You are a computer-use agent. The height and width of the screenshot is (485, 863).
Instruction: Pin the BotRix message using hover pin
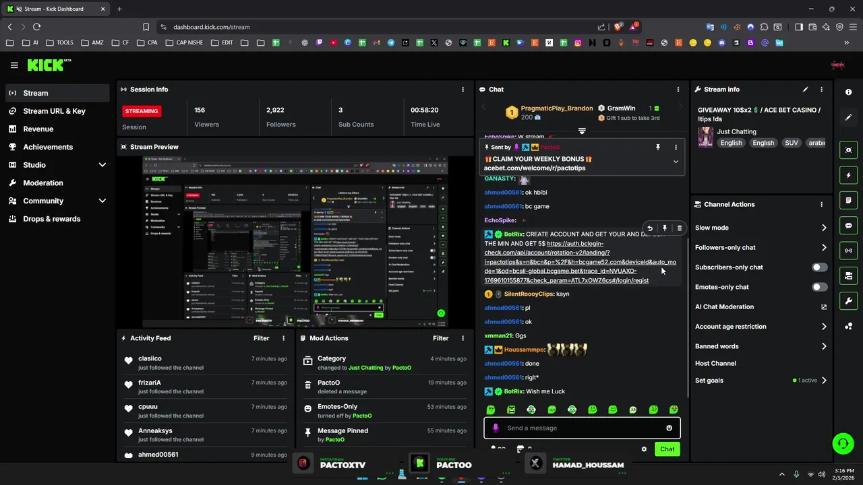point(665,228)
